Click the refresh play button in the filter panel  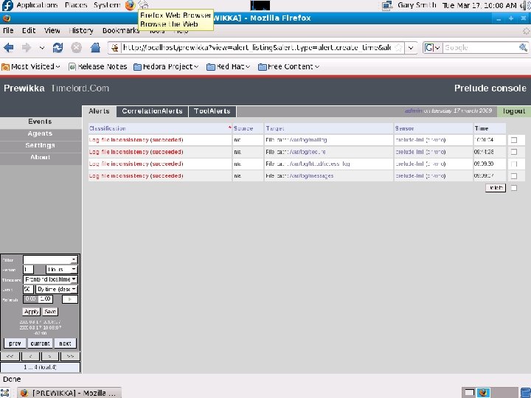pos(70,299)
